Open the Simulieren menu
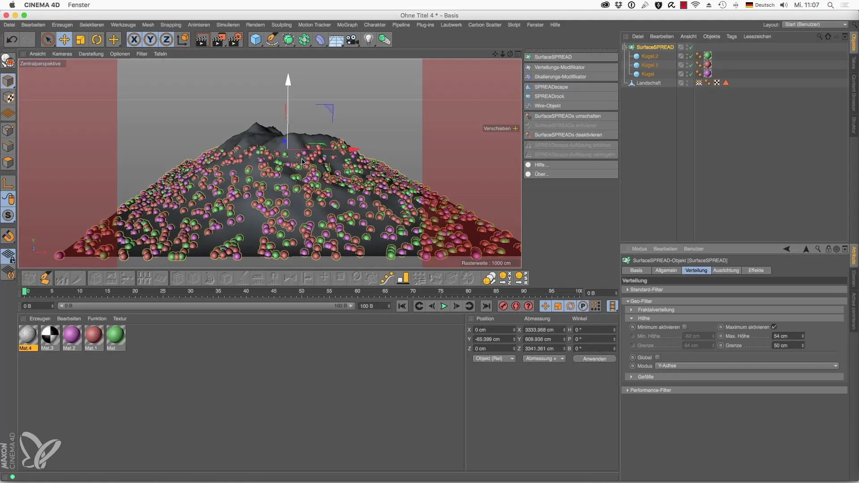This screenshot has width=859, height=483. click(x=228, y=25)
